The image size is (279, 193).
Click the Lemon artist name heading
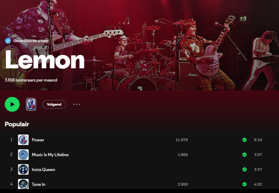[x=45, y=60]
